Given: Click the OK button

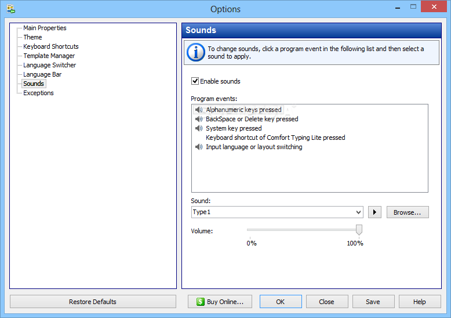Looking at the screenshot, I should click(281, 302).
